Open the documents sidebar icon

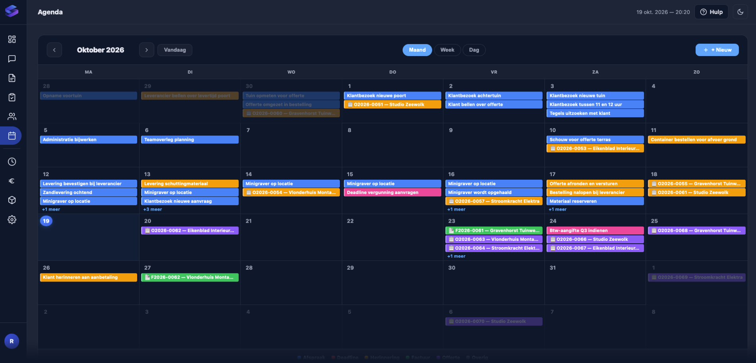[x=12, y=78]
